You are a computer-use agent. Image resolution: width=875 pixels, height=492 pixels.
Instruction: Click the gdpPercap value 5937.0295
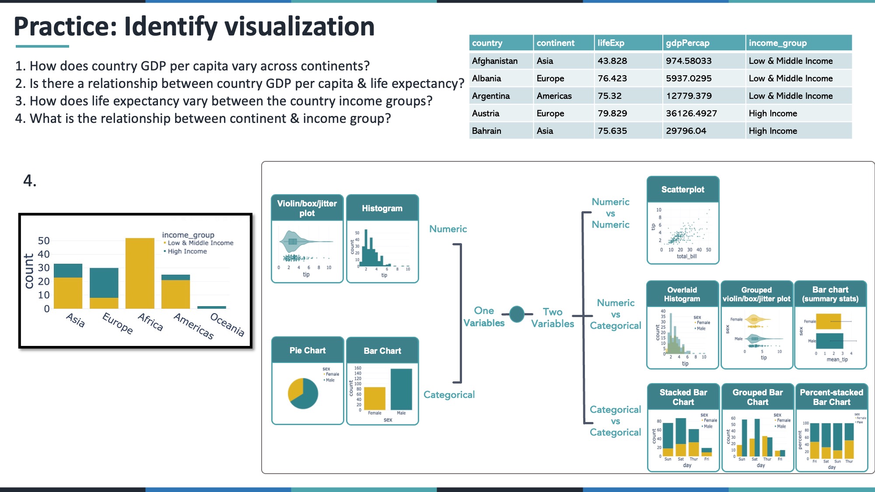point(689,78)
